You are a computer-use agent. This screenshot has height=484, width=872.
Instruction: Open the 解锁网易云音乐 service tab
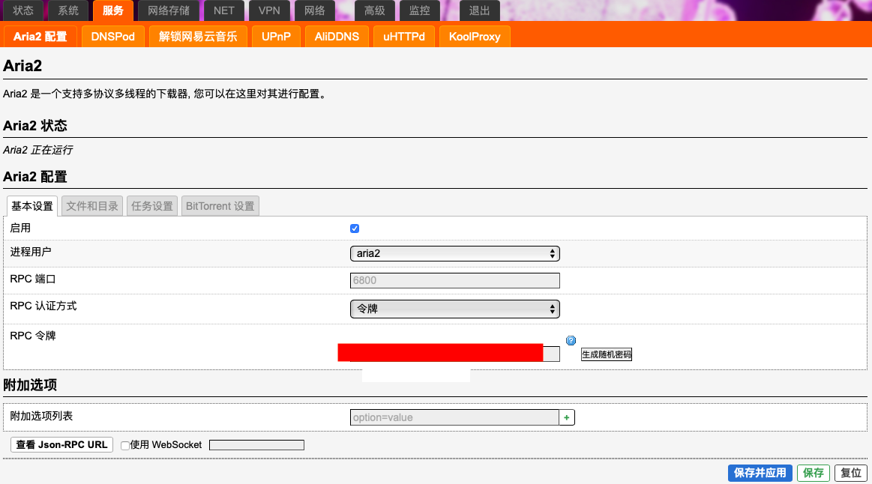(198, 37)
